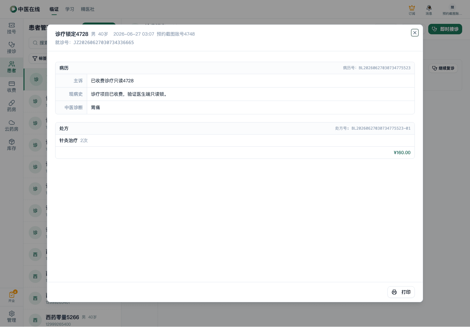
Task: Close the 诊疗锁定4728 record dialog
Action: click(x=415, y=33)
